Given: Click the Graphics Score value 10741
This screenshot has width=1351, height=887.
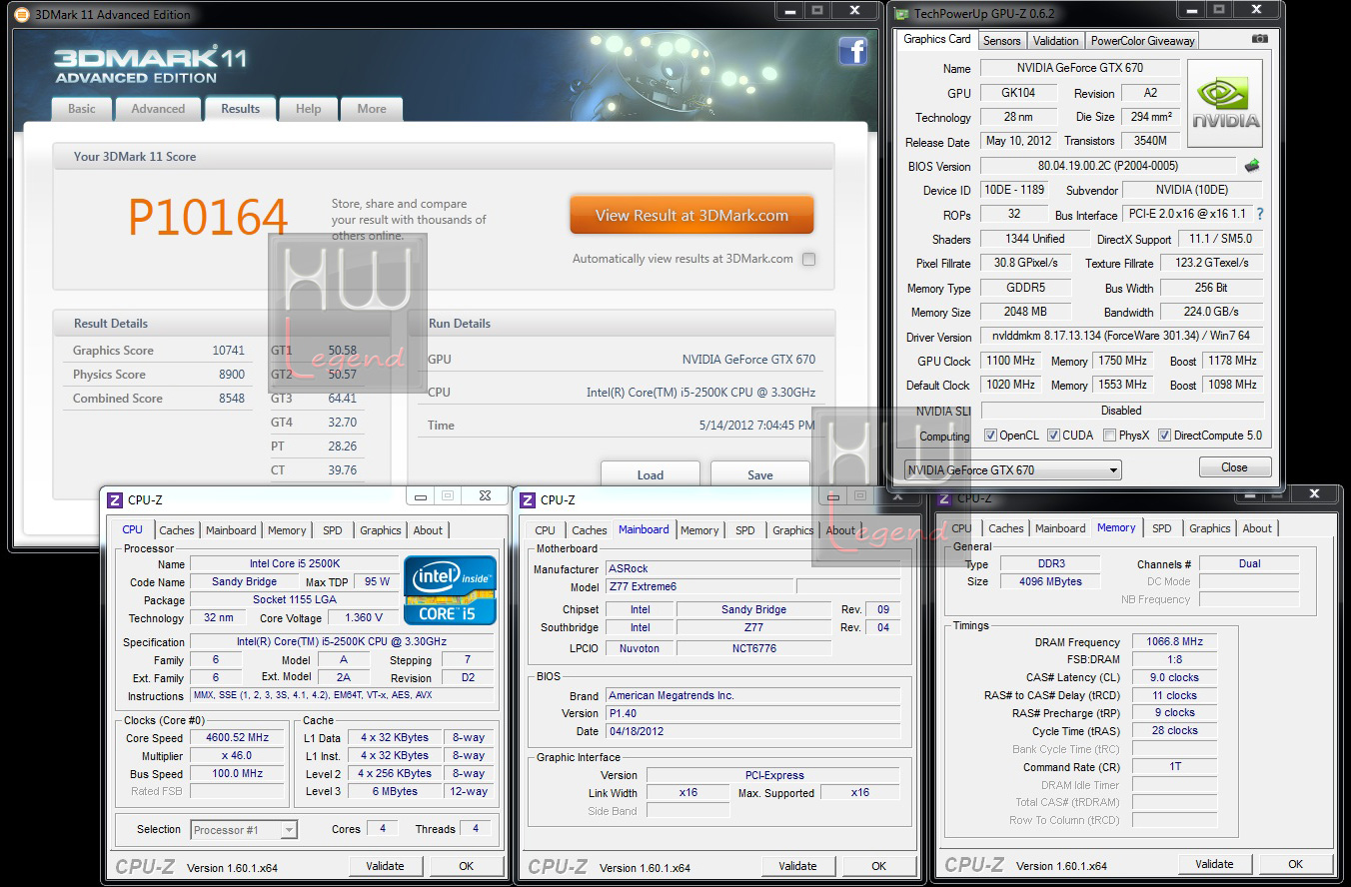Looking at the screenshot, I should click(x=228, y=351).
